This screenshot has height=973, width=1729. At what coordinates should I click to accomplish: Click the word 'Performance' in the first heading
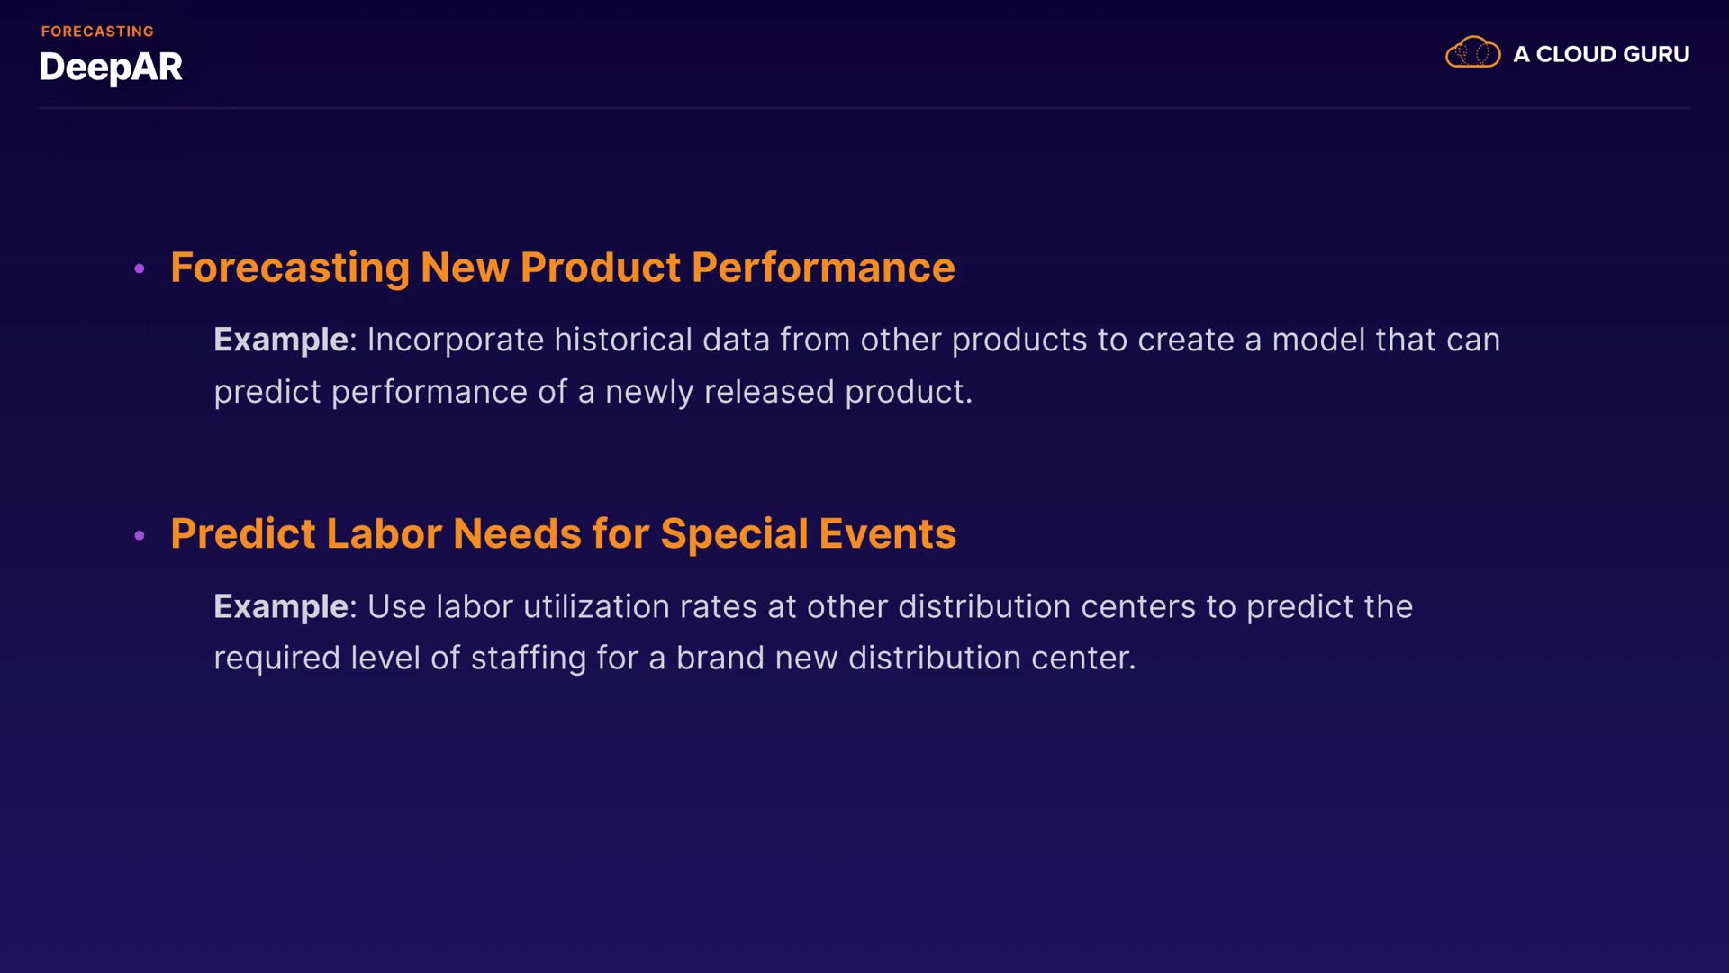pos(823,268)
